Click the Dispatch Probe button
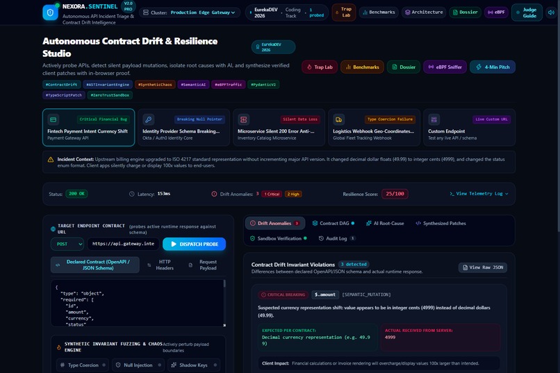Viewport: 560px width, 373px height. click(195, 244)
